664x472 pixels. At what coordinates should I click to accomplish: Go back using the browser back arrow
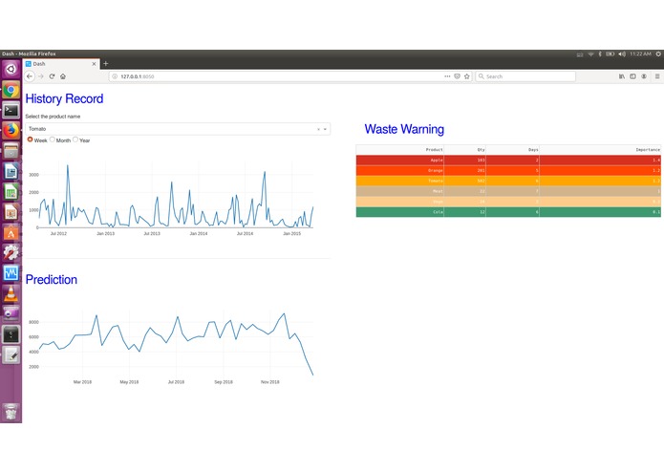[x=30, y=76]
